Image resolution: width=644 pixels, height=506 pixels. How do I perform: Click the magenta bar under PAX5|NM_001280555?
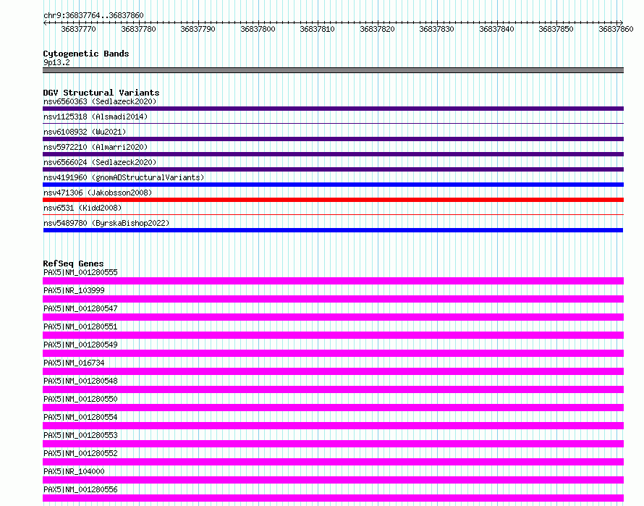[x=333, y=281]
